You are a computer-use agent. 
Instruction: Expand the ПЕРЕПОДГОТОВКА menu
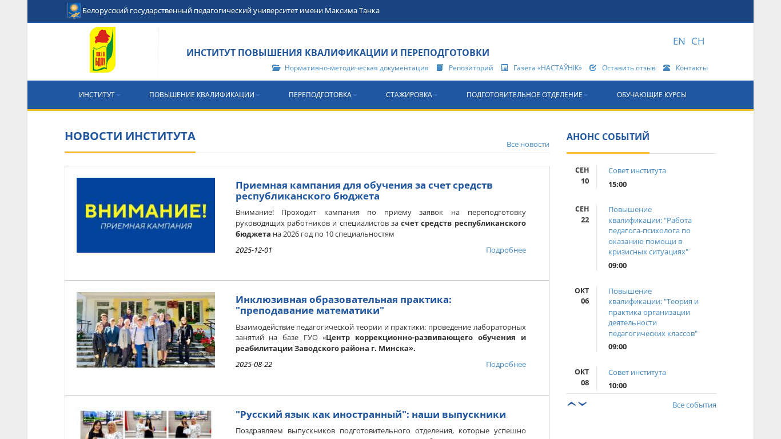[x=323, y=95]
